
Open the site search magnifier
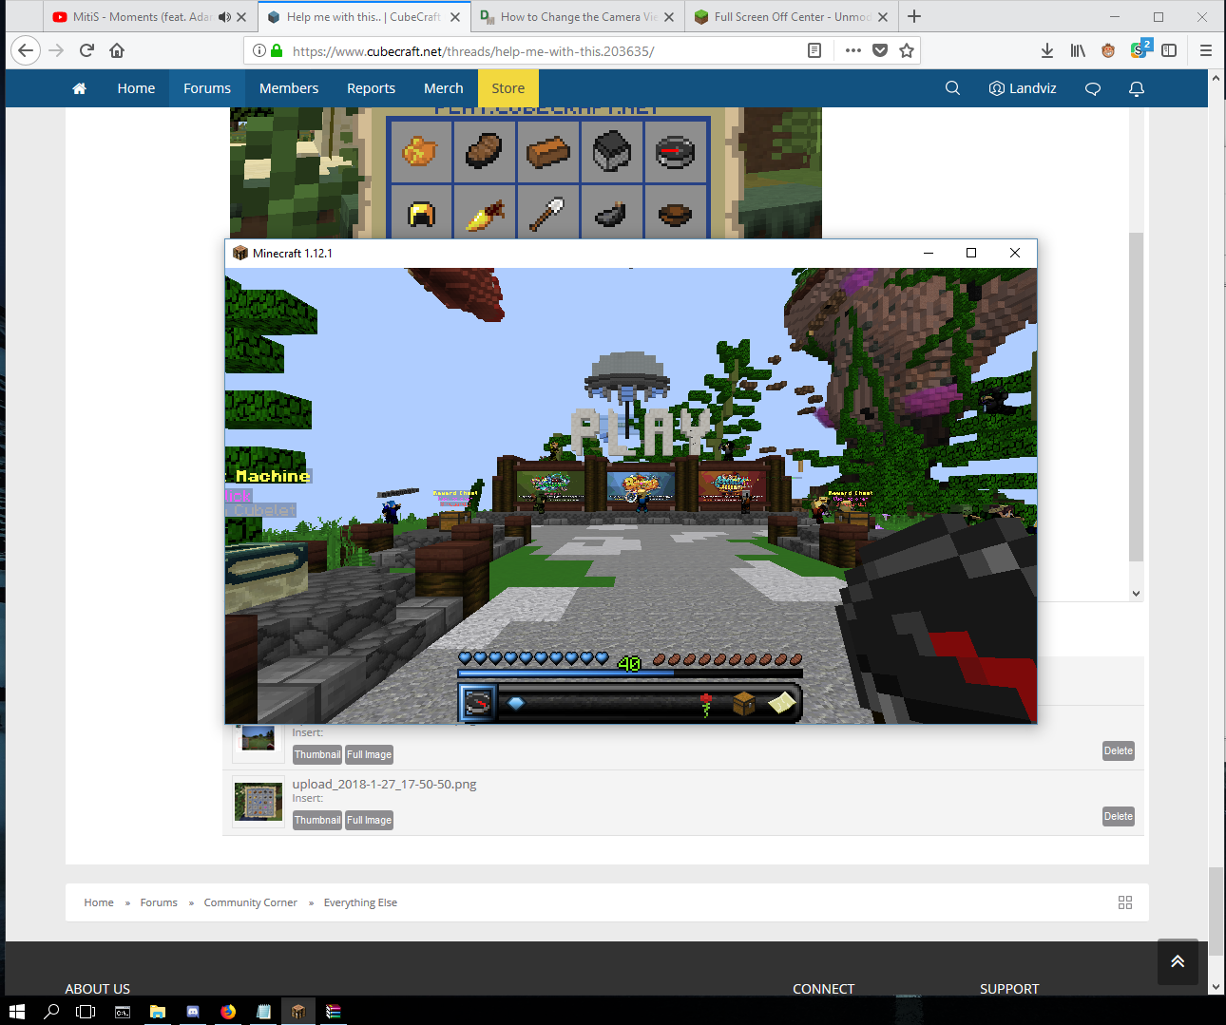[952, 88]
